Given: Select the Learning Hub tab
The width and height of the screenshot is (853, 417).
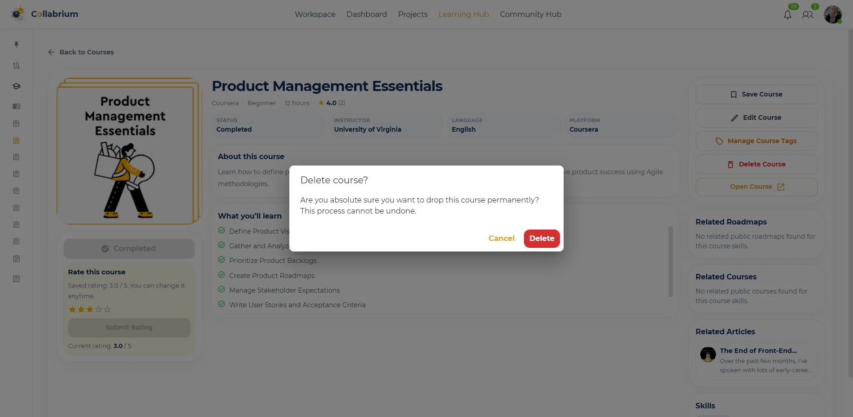Looking at the screenshot, I should tap(464, 14).
